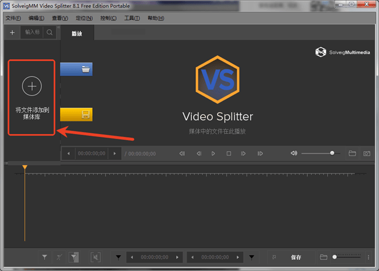Screen dimensions: 379x271
Task: Open the 控制(C) menu
Action: [x=108, y=18]
